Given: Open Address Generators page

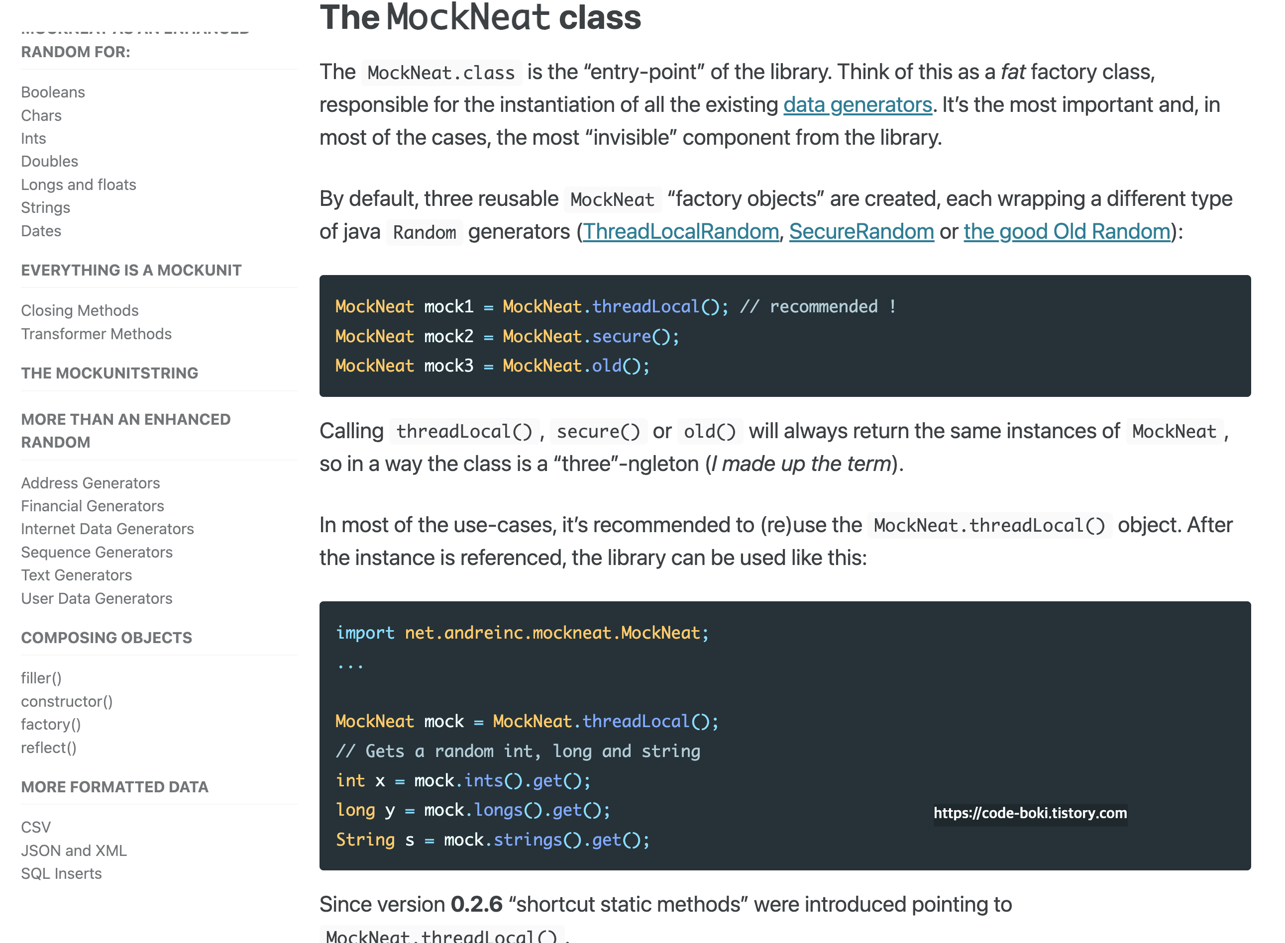Looking at the screenshot, I should click(x=90, y=483).
